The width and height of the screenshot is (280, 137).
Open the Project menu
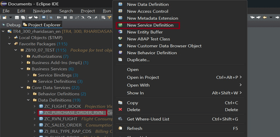[x=88, y=11]
